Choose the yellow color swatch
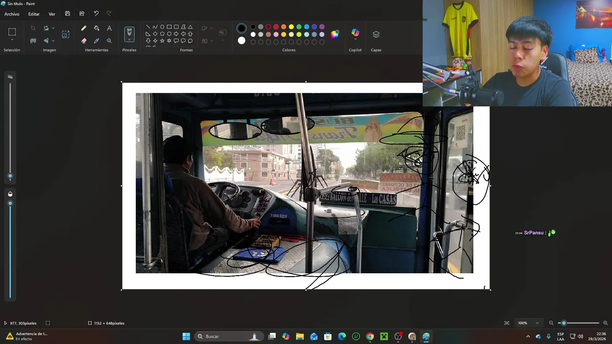The image size is (612, 344). 291,27
